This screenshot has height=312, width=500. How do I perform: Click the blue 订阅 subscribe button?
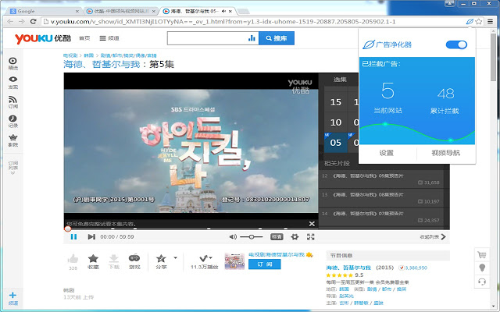[264, 264]
